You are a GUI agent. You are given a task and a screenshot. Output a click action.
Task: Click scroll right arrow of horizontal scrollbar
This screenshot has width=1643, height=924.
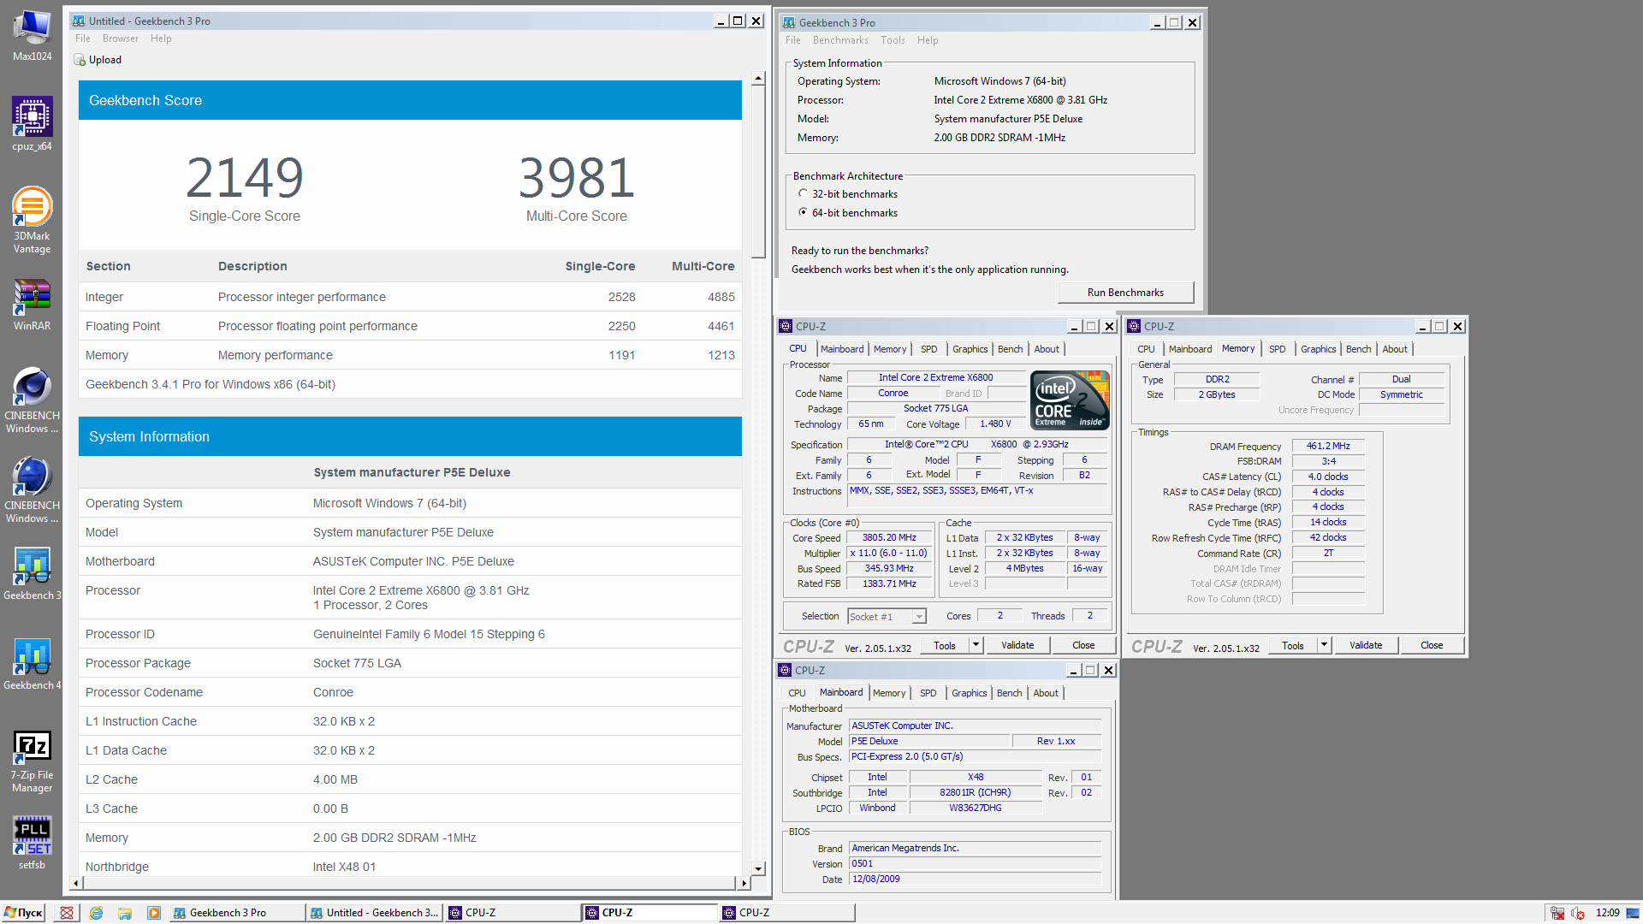pyautogui.click(x=744, y=883)
